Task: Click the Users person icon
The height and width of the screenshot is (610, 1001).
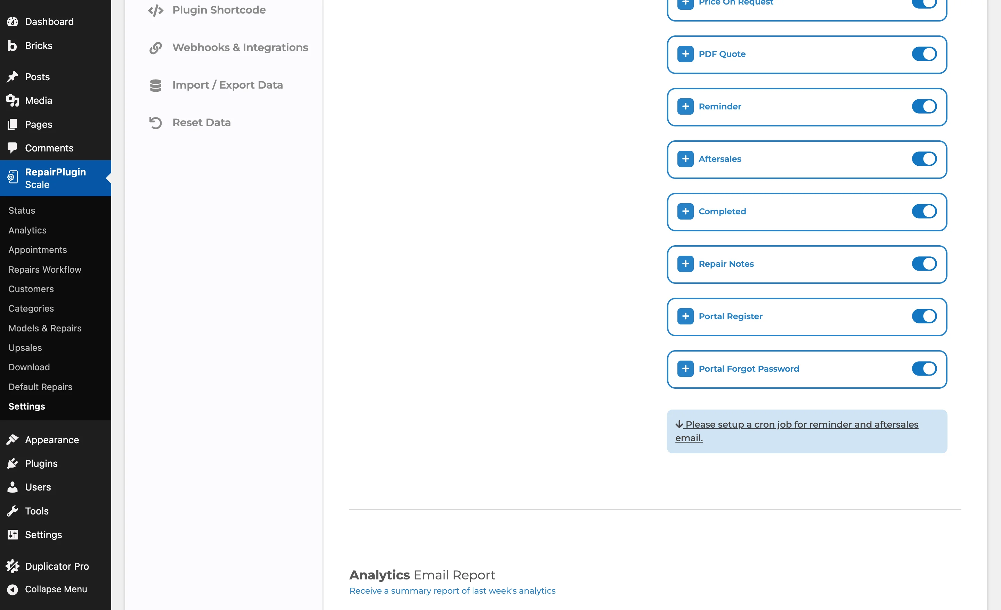Action: click(13, 487)
